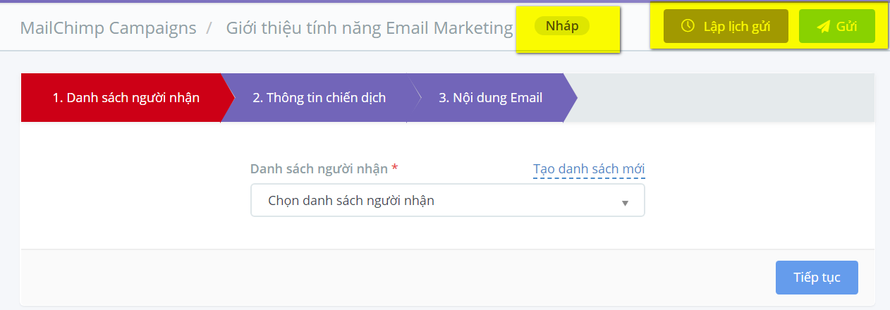Click the campaign title Giới thiệu tính năng Email Marketing
Viewport: 890px width, 310px height.
coord(370,28)
